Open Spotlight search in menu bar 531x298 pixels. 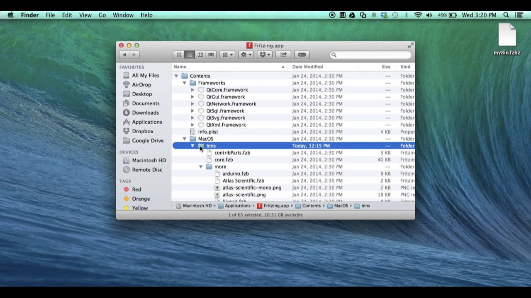506,15
